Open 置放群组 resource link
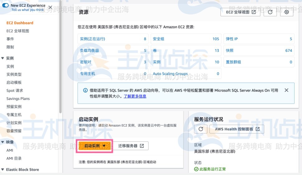The height and width of the screenshot is (175, 302). click(x=233, y=62)
